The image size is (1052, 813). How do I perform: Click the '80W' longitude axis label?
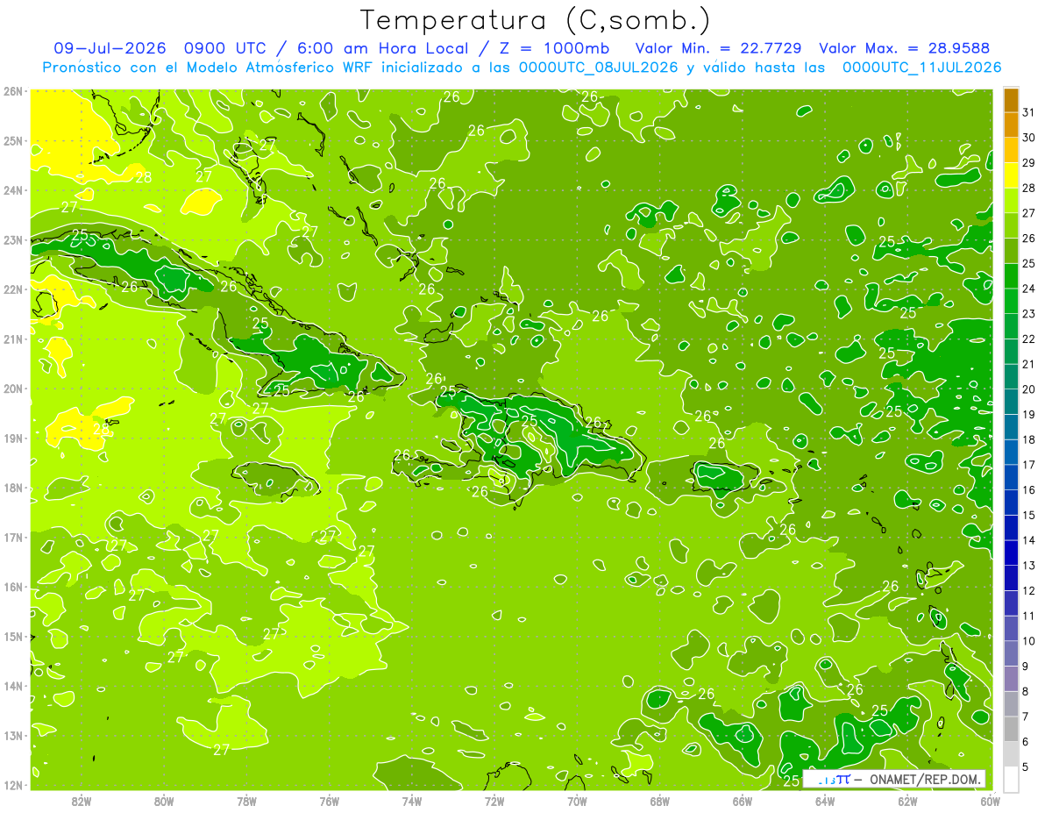point(163,801)
